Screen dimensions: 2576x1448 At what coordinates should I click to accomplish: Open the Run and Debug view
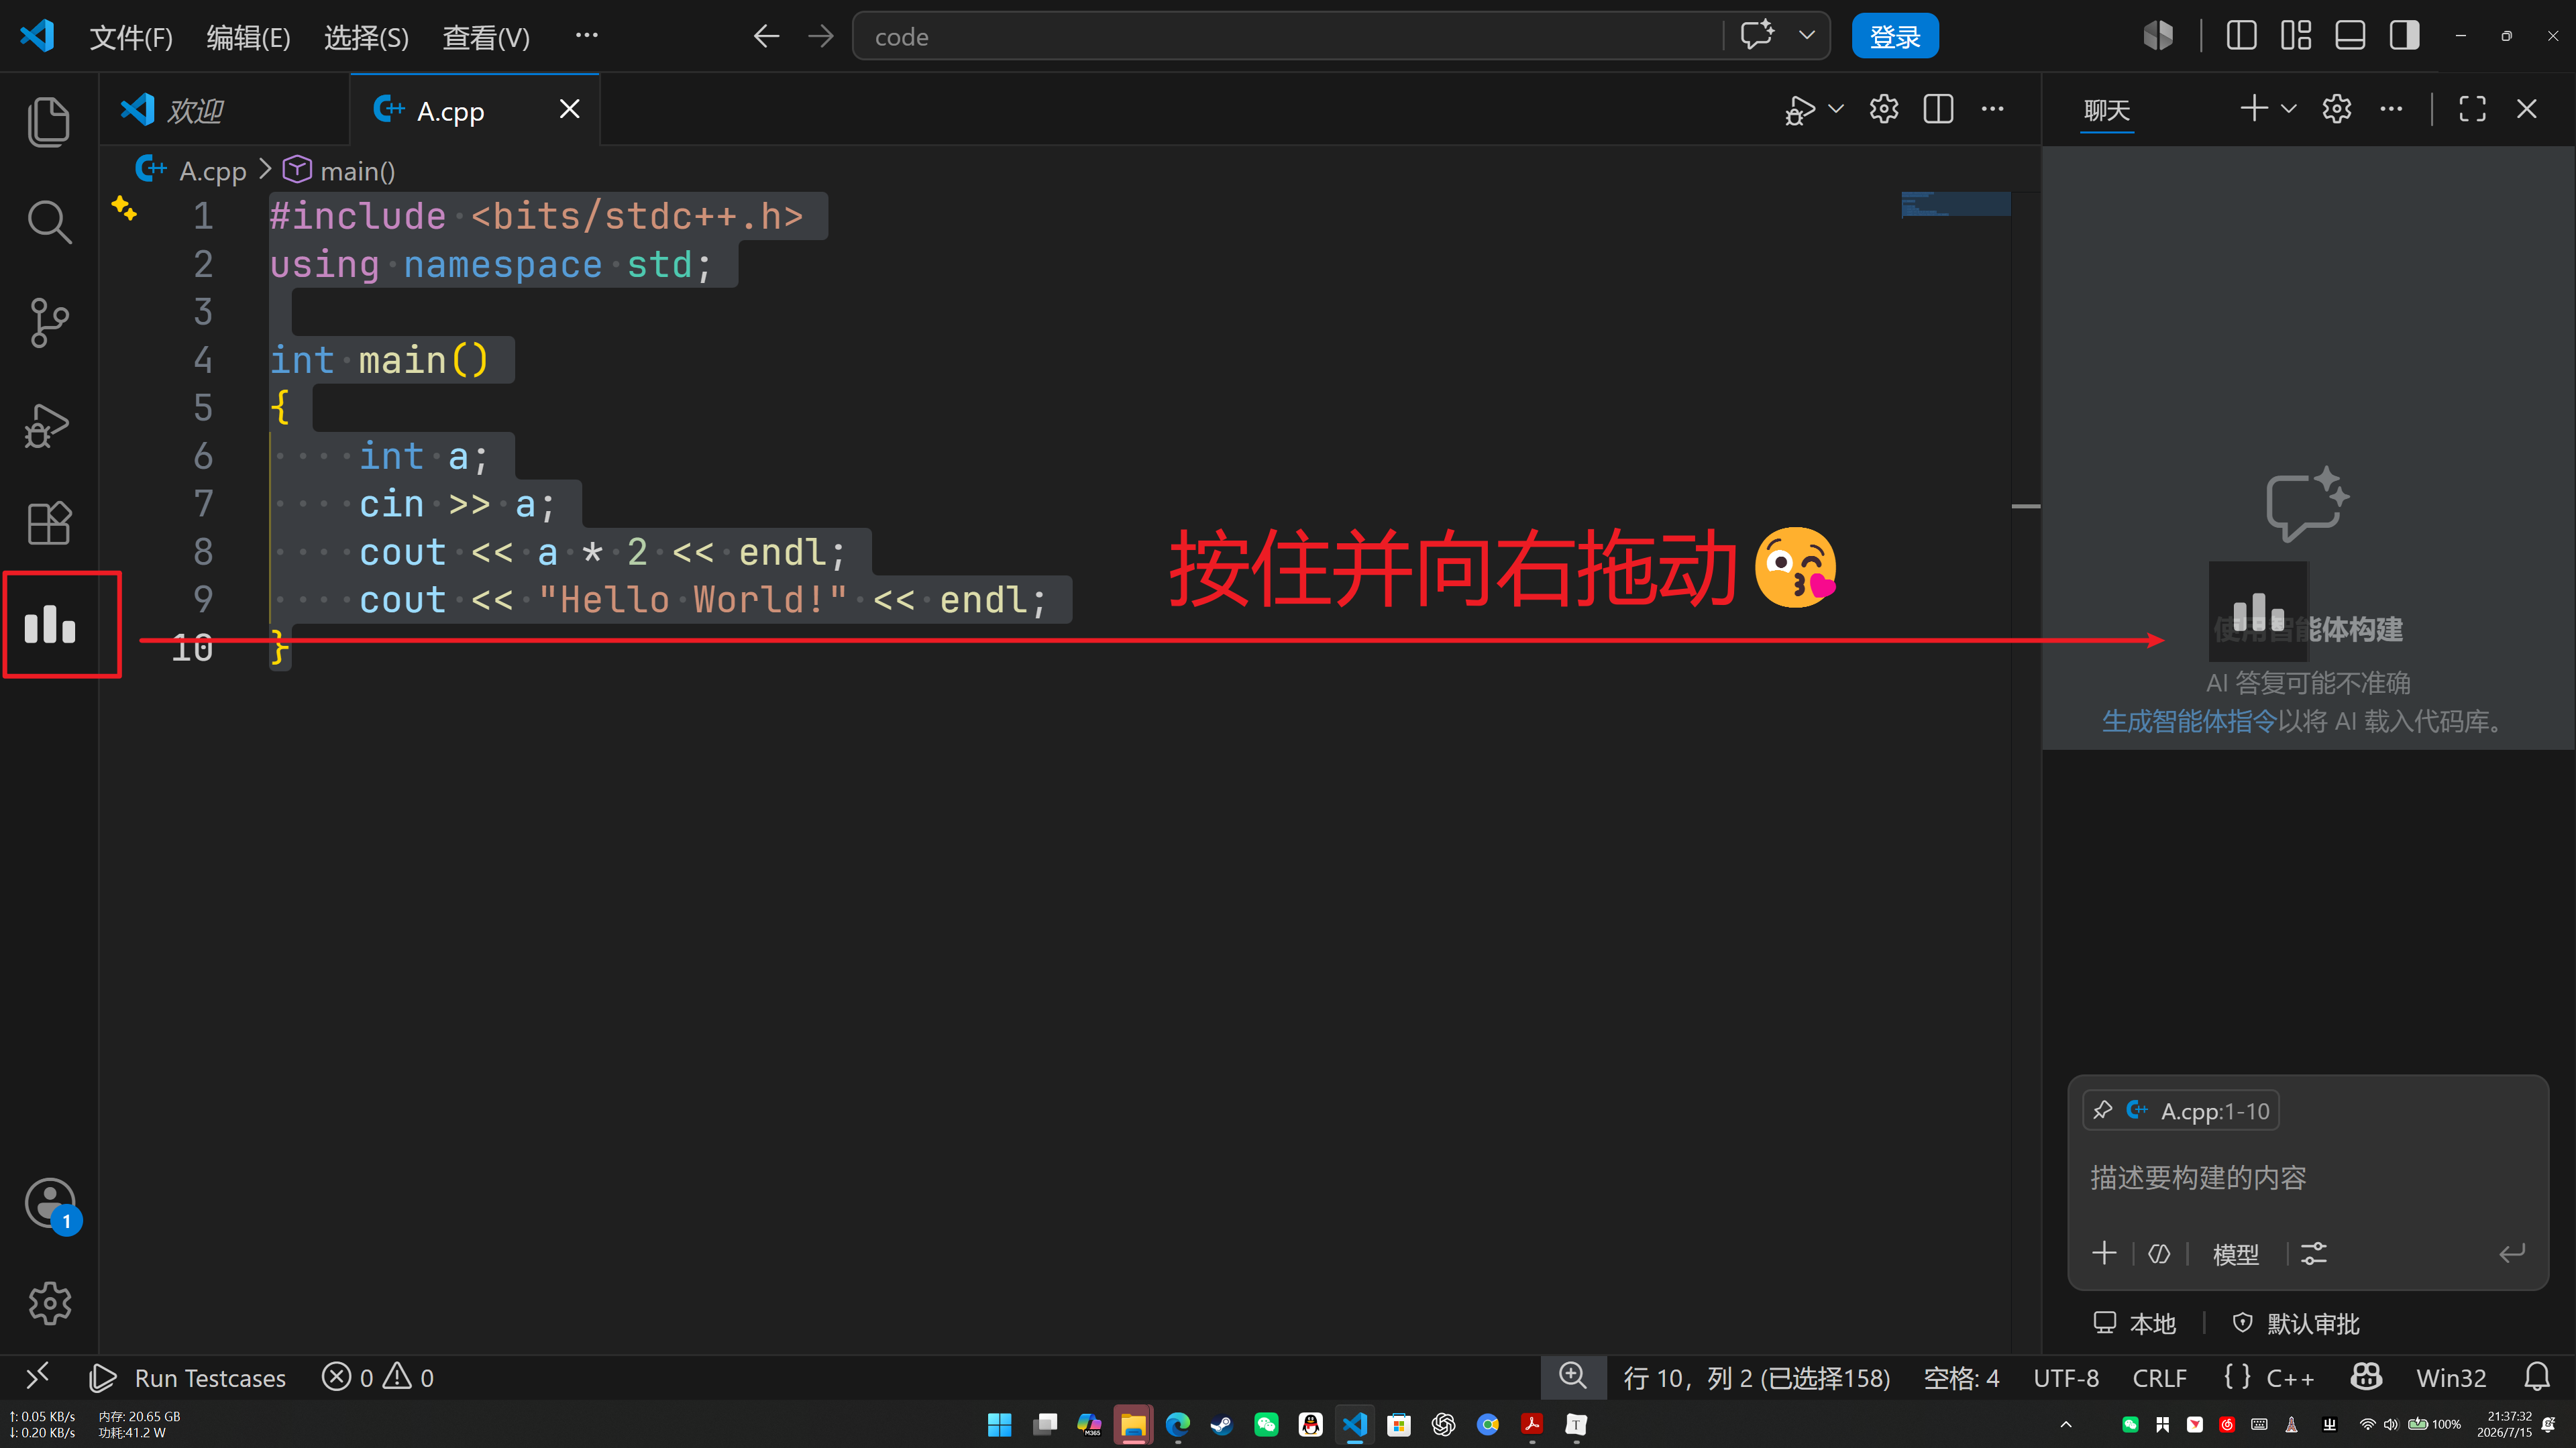pos(49,424)
